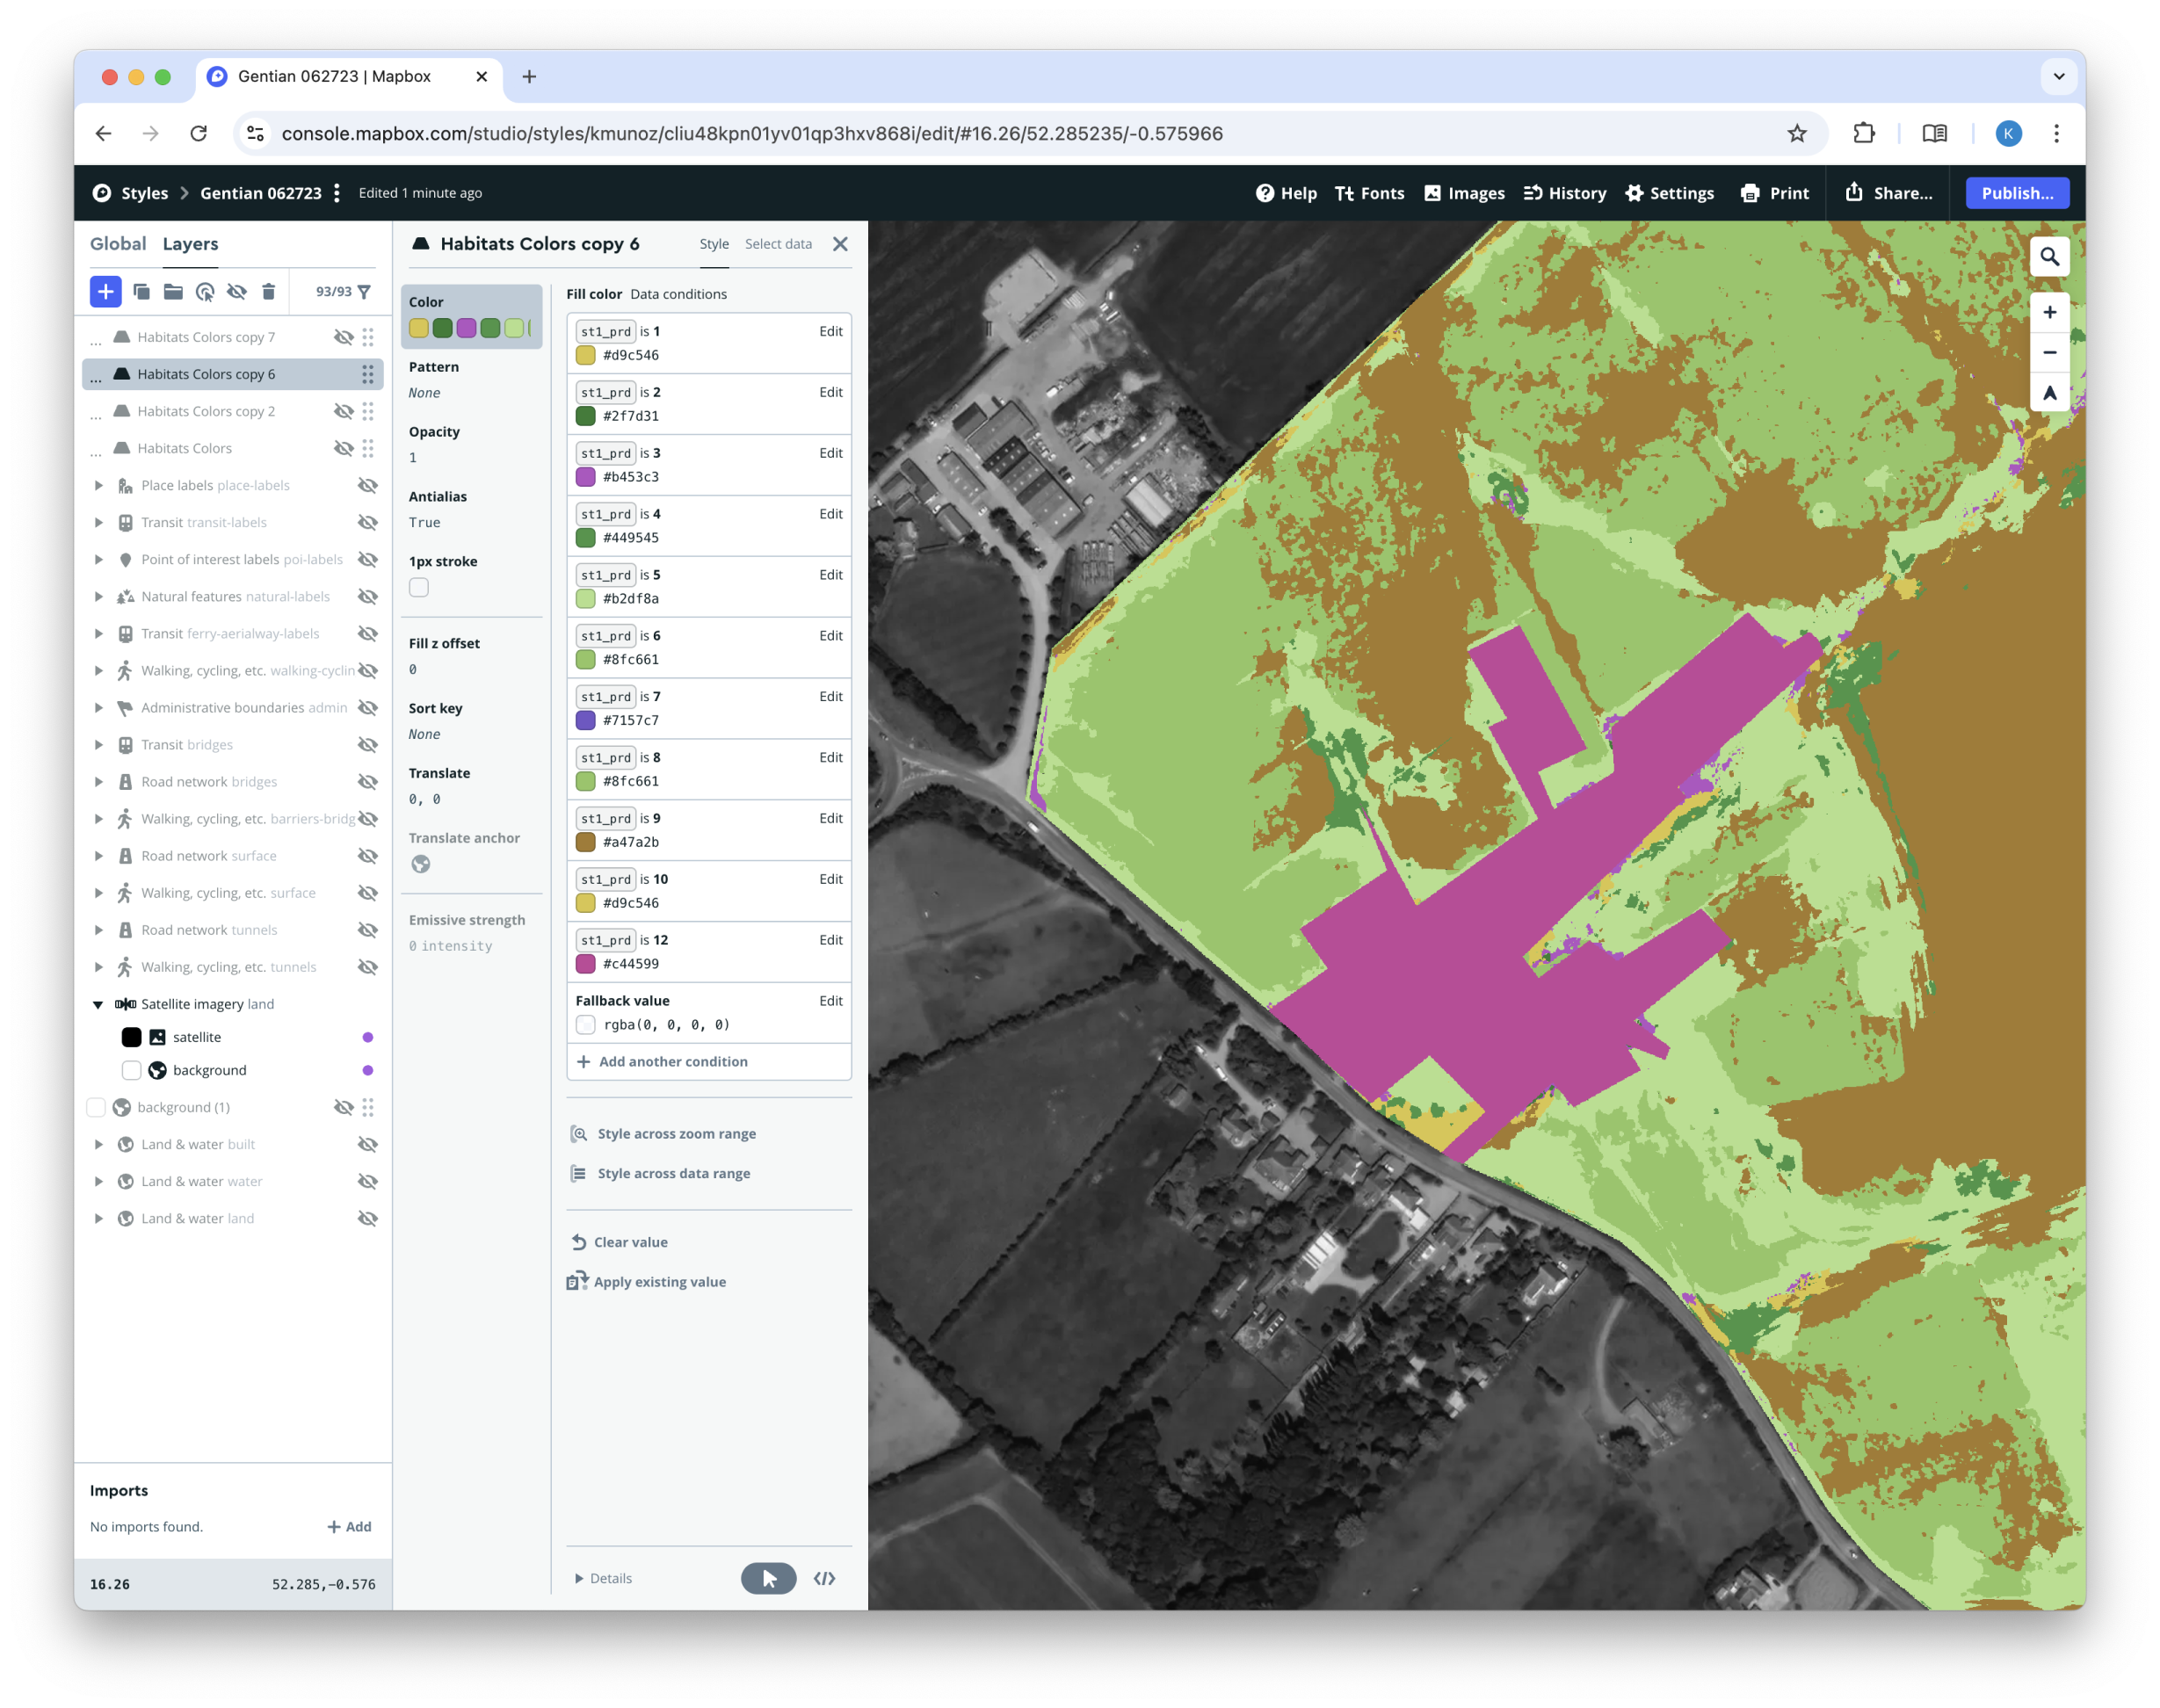
Task: Click the Mapbox logo beside Styles
Action: [x=102, y=193]
